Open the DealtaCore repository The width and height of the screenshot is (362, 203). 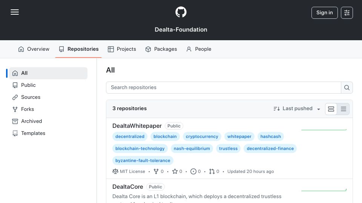coord(128,187)
